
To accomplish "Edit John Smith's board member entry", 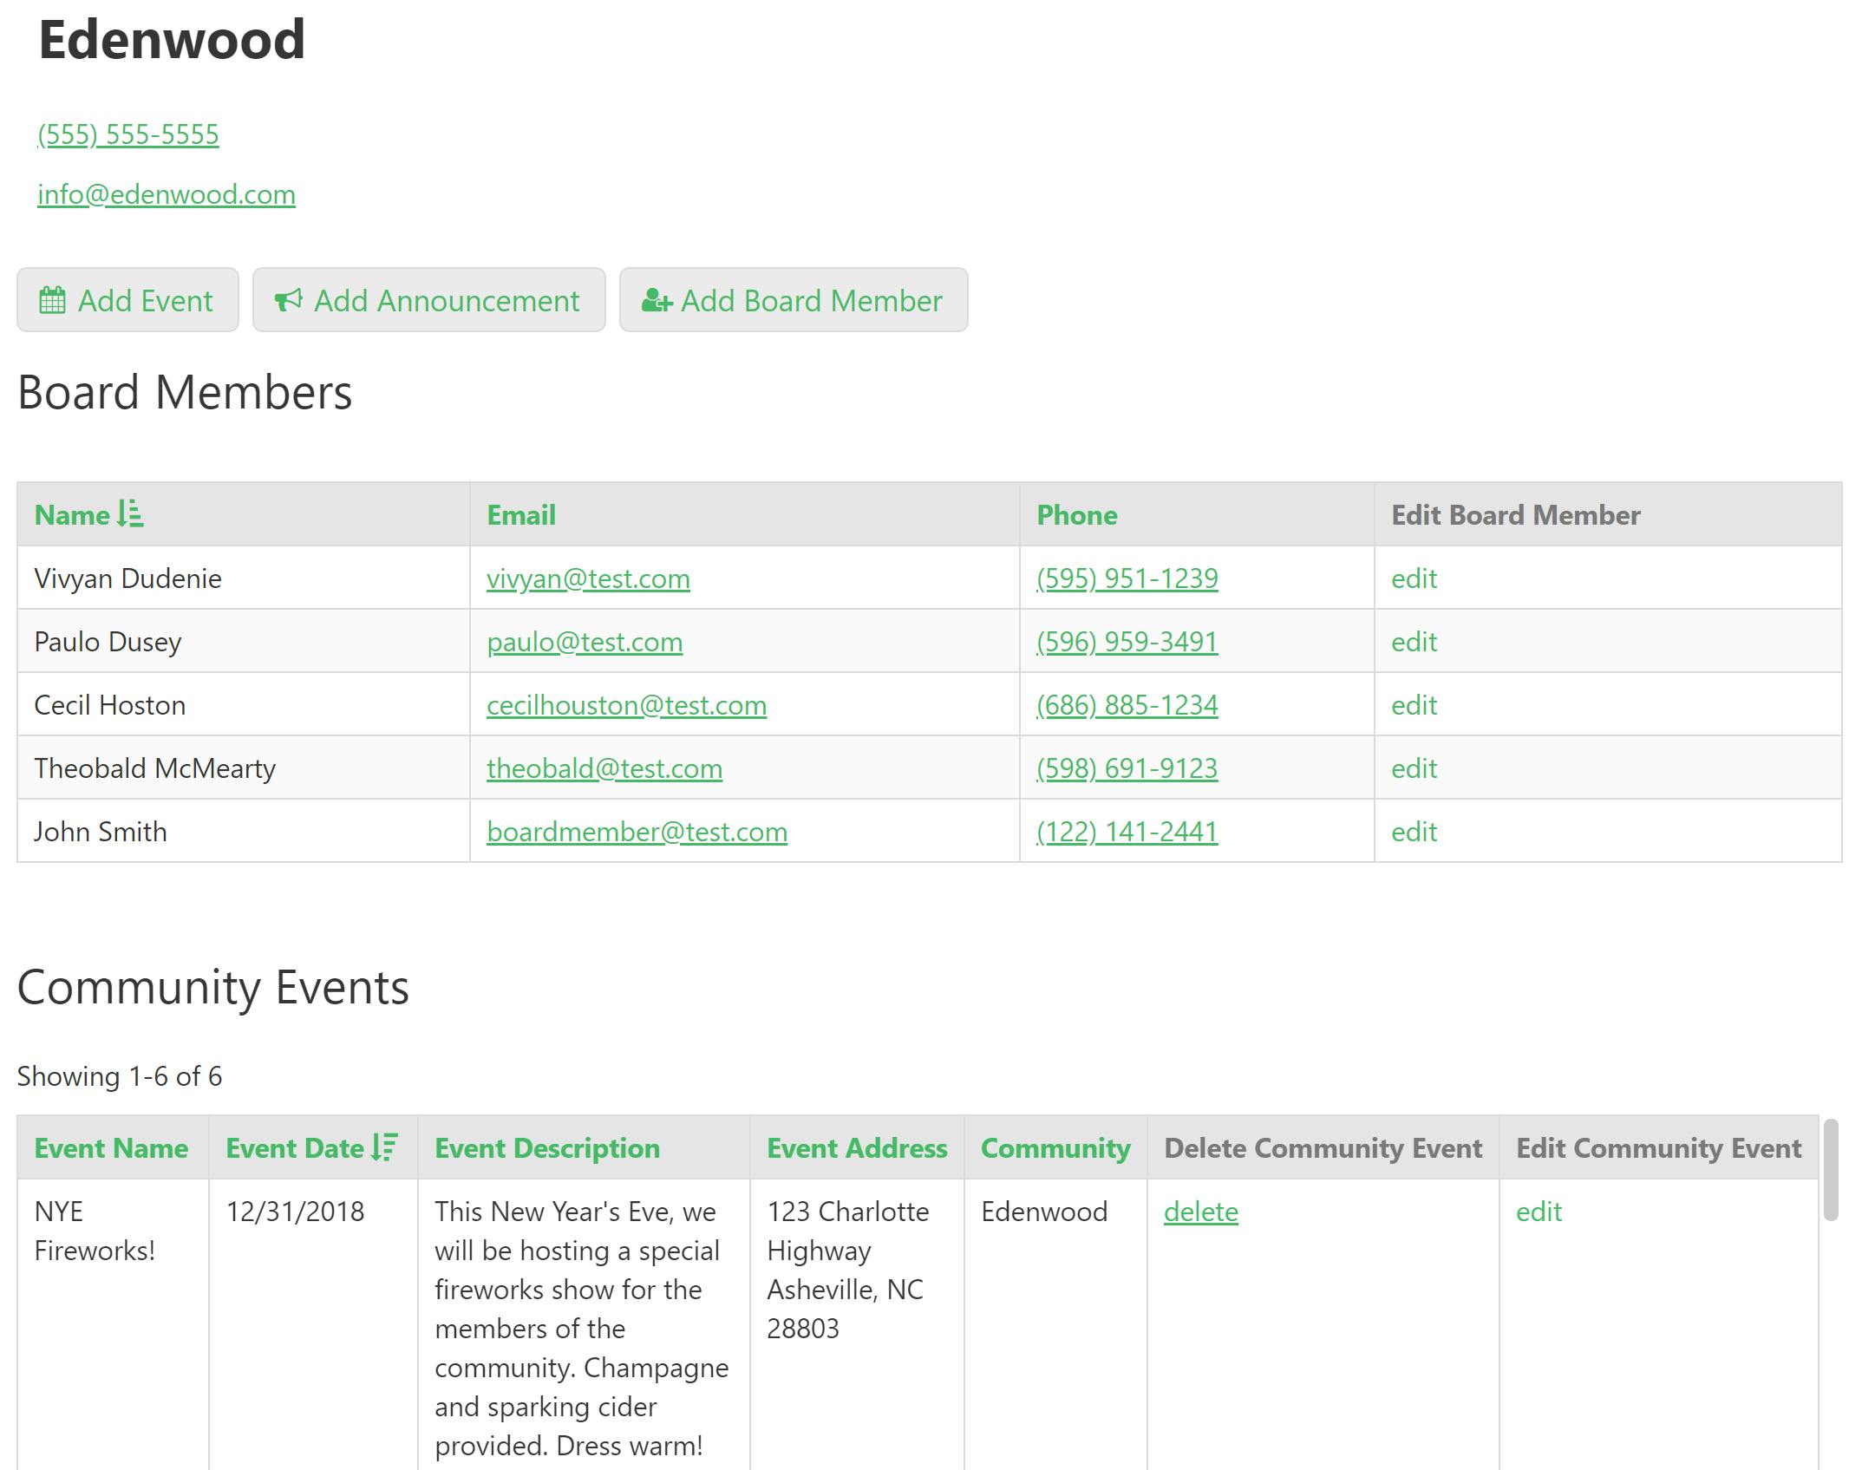I will (1414, 831).
